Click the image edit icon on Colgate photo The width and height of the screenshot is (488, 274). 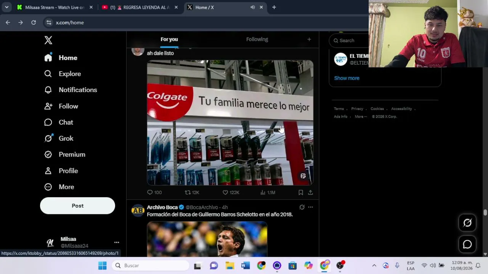pos(303,176)
